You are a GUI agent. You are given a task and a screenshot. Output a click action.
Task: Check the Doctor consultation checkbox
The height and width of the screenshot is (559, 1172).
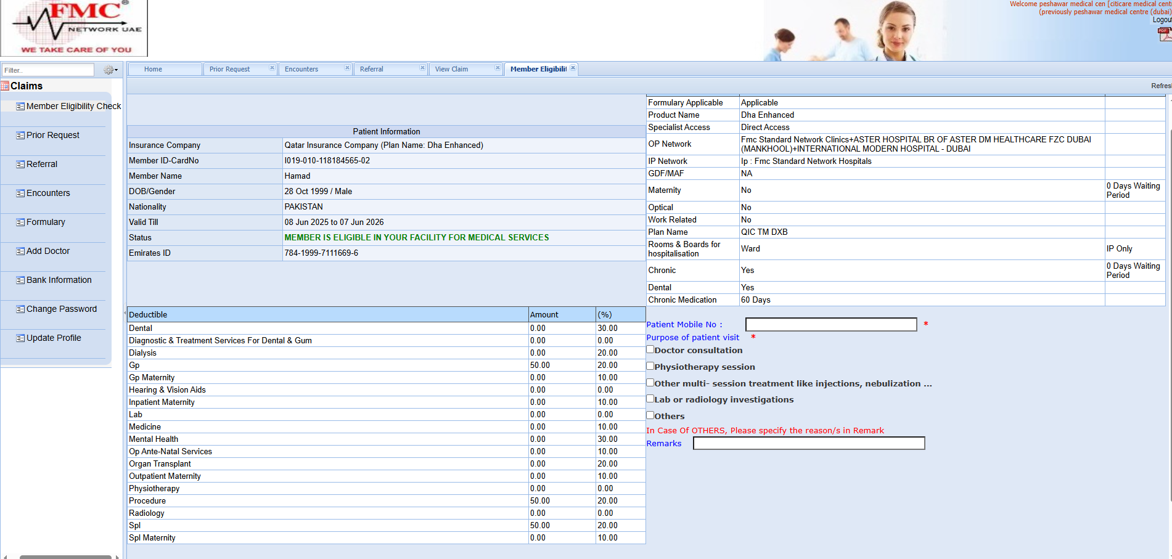tap(650, 349)
